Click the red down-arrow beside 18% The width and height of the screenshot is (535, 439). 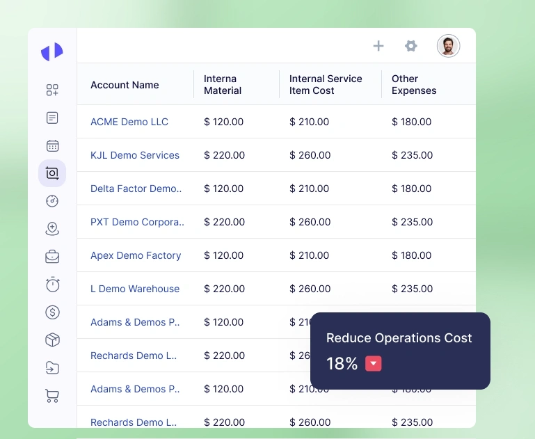coord(374,363)
